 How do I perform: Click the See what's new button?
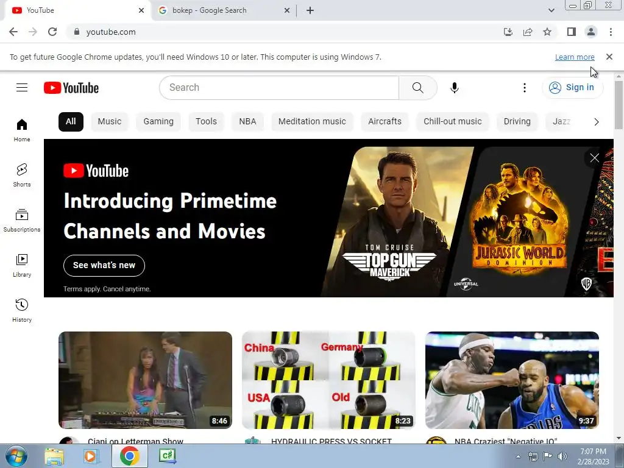[x=104, y=266]
